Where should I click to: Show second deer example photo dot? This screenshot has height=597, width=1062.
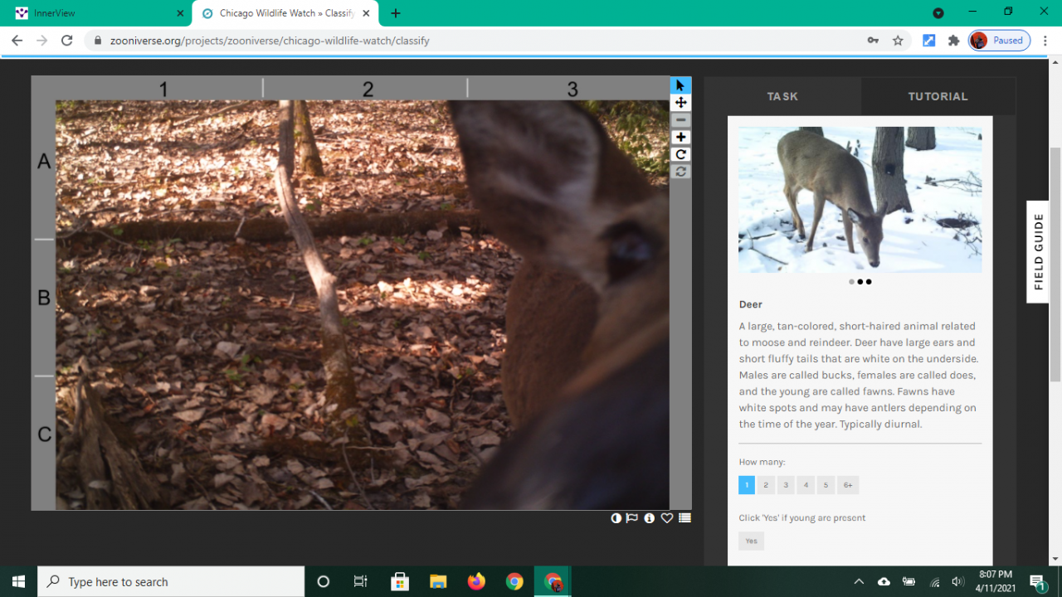coord(860,282)
